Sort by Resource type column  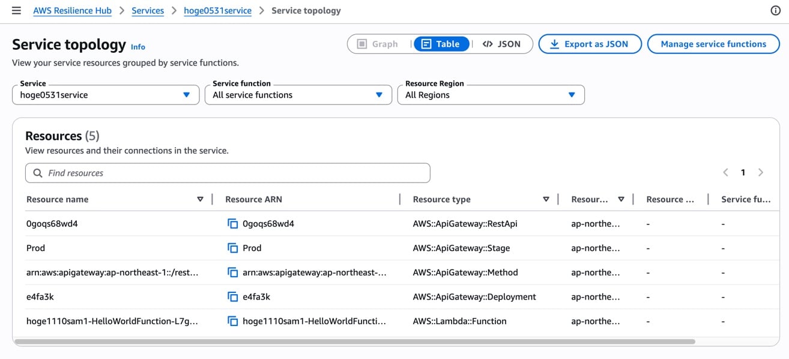coord(546,199)
